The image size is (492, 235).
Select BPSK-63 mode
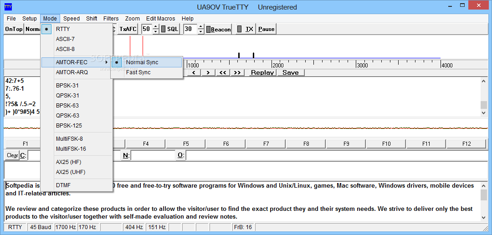pyautogui.click(x=77, y=105)
